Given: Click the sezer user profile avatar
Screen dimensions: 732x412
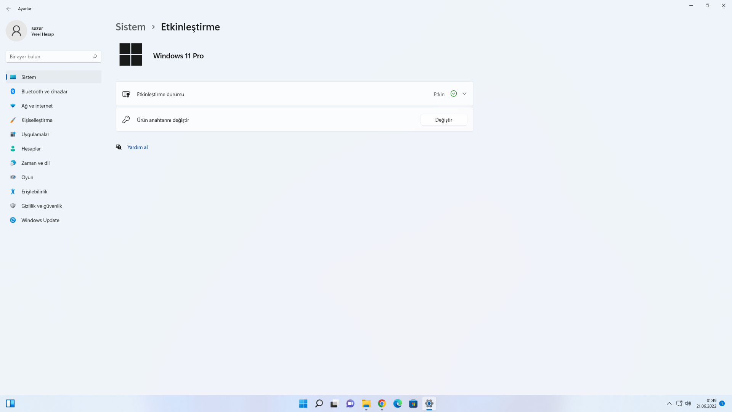Looking at the screenshot, I should point(16,31).
